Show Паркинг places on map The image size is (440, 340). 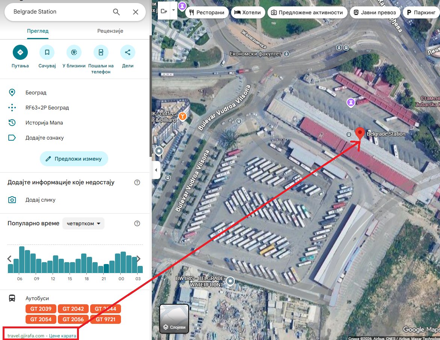pos(422,12)
